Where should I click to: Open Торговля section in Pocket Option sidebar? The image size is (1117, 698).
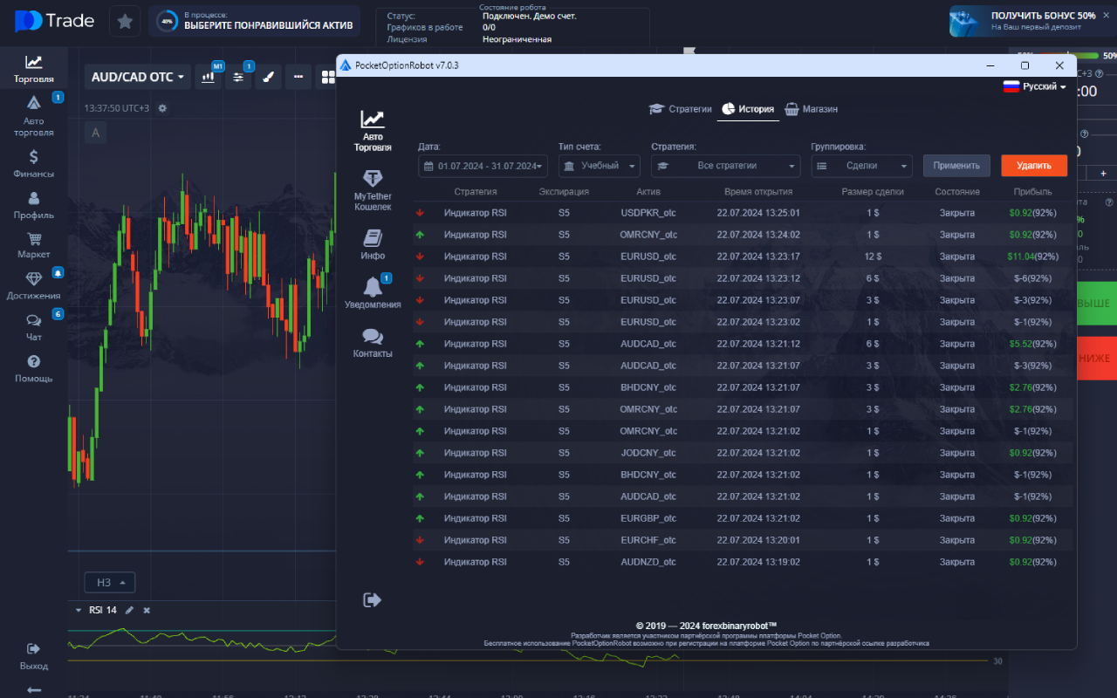tap(34, 69)
